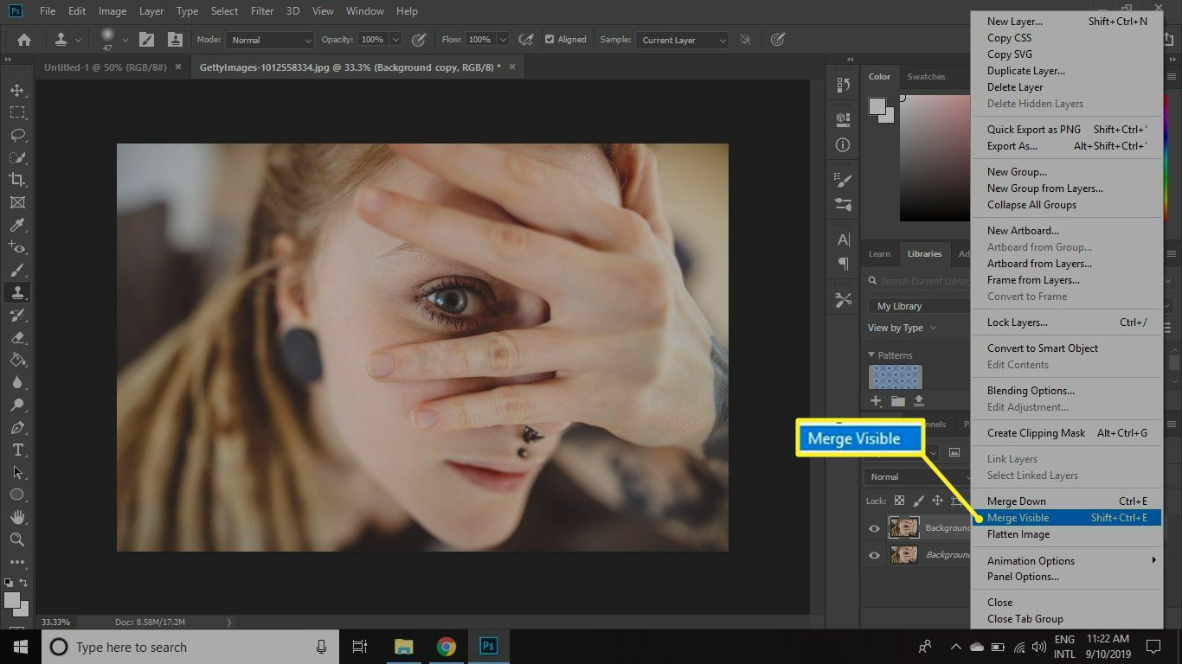The height and width of the screenshot is (664, 1182).
Task: Select the Lasso tool in the toolbar
Action: point(17,135)
